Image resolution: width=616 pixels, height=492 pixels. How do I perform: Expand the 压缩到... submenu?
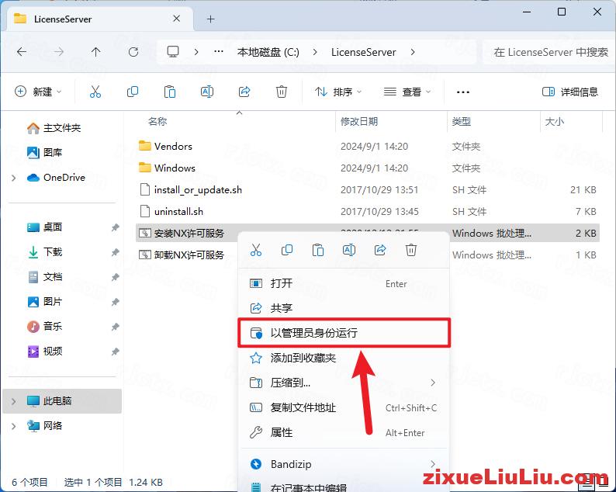(x=433, y=383)
